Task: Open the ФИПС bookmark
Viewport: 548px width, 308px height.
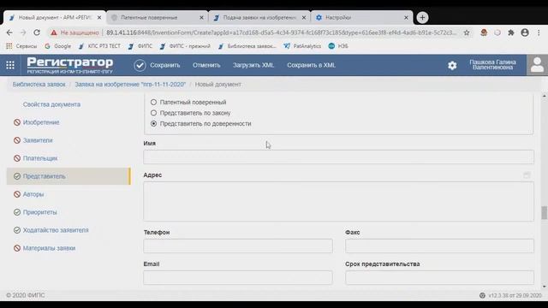Action: [x=140, y=46]
